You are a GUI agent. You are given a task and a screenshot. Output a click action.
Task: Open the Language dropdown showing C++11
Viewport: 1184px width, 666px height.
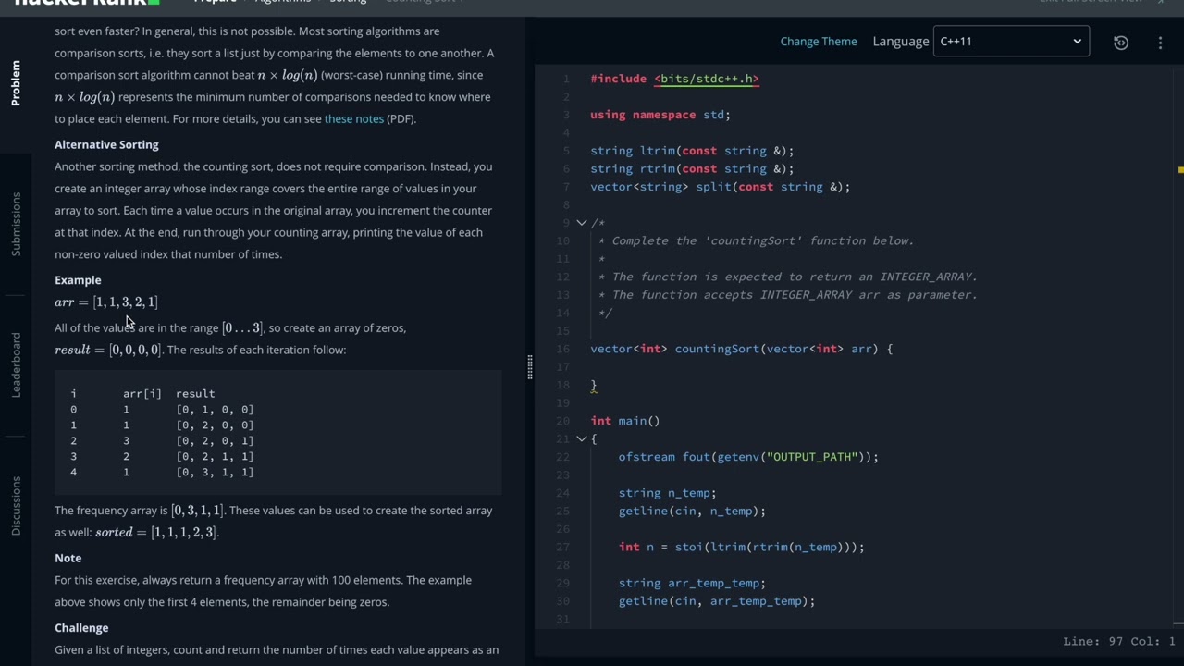1011,42
